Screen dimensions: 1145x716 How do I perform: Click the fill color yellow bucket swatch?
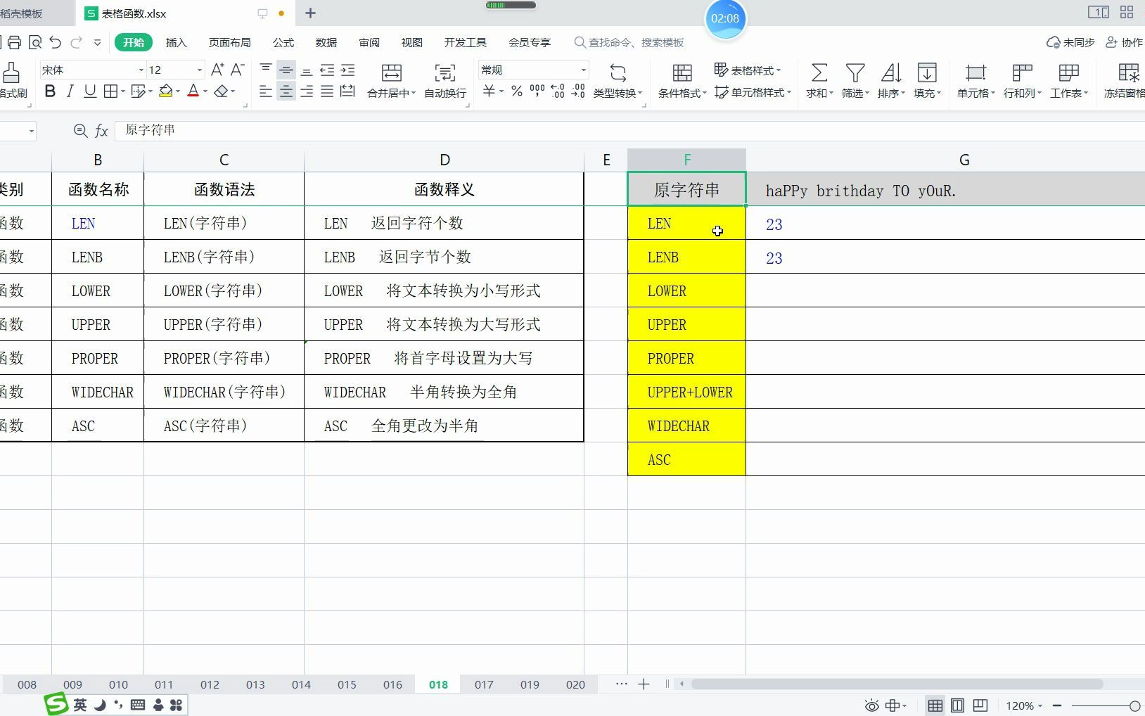pyautogui.click(x=166, y=91)
